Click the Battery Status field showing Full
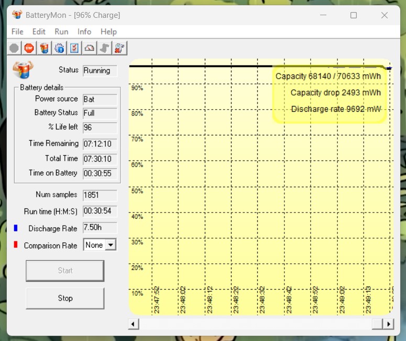 click(100, 113)
